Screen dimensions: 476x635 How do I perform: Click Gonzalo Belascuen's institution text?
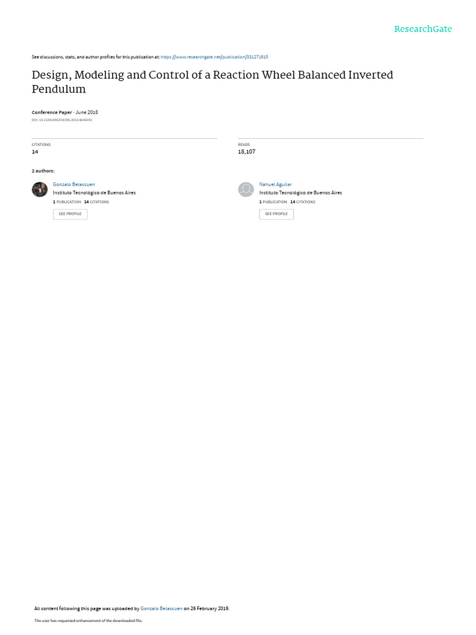[94, 193]
